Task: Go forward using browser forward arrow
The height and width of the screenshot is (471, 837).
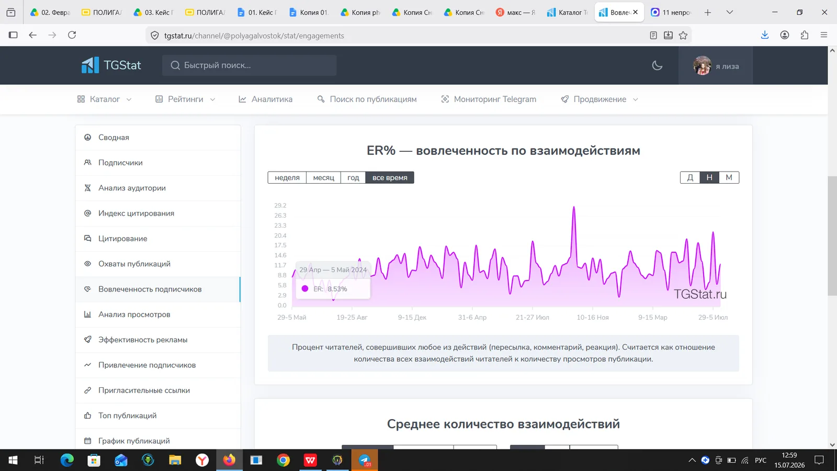Action: point(52,35)
